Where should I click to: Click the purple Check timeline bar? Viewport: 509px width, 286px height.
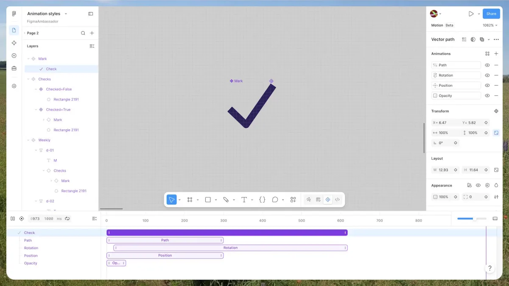click(227, 233)
